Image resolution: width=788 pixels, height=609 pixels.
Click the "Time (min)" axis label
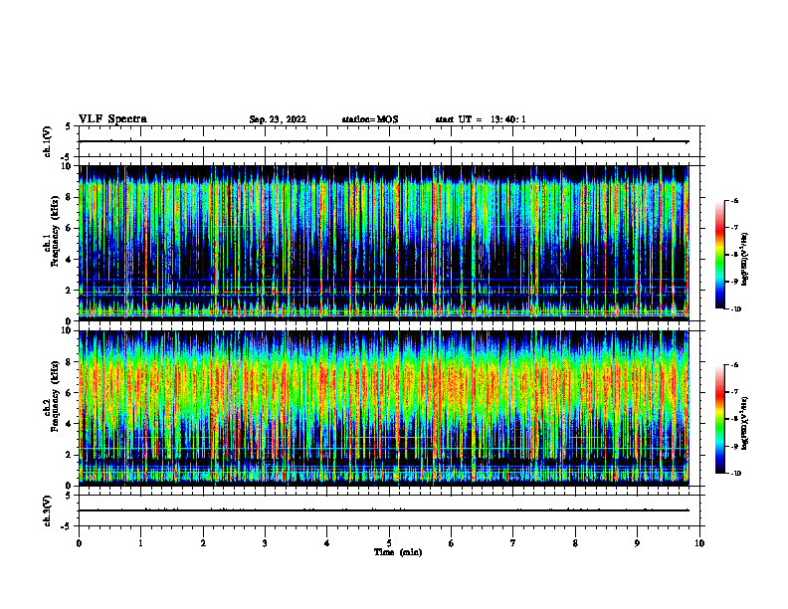398,552
